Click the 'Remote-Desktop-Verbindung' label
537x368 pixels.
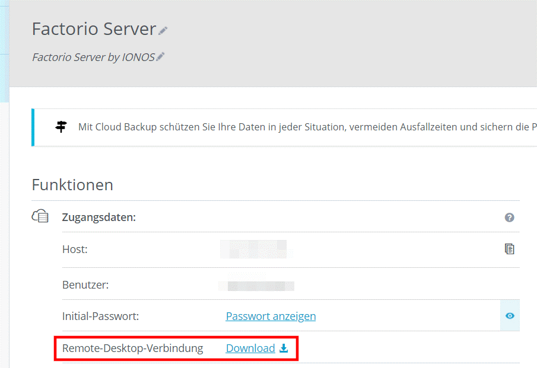[x=132, y=348]
